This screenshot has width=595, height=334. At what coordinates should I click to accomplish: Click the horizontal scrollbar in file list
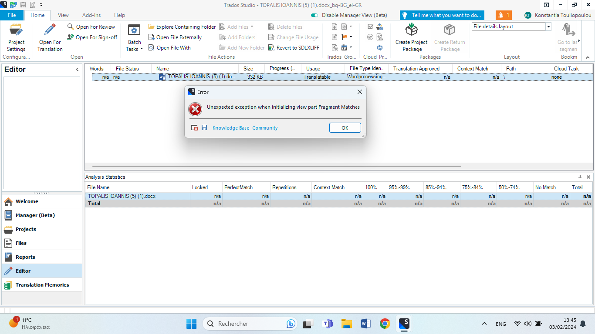pyautogui.click(x=277, y=166)
